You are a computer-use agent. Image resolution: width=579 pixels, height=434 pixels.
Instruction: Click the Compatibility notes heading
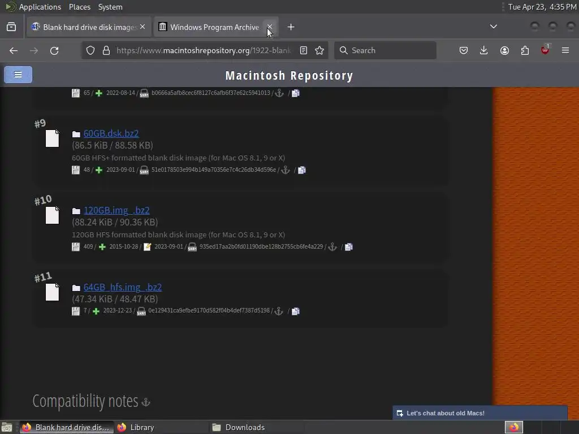(85, 401)
